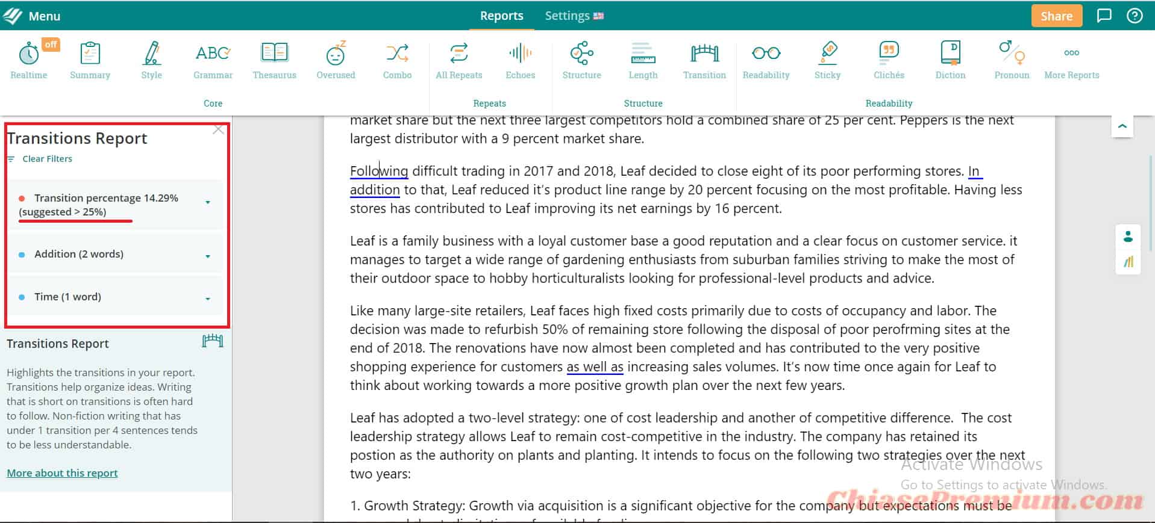Run the Clichés report
This screenshot has height=523, width=1155.
889,60
